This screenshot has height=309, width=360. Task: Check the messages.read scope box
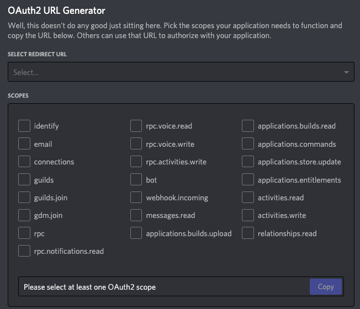136,215
